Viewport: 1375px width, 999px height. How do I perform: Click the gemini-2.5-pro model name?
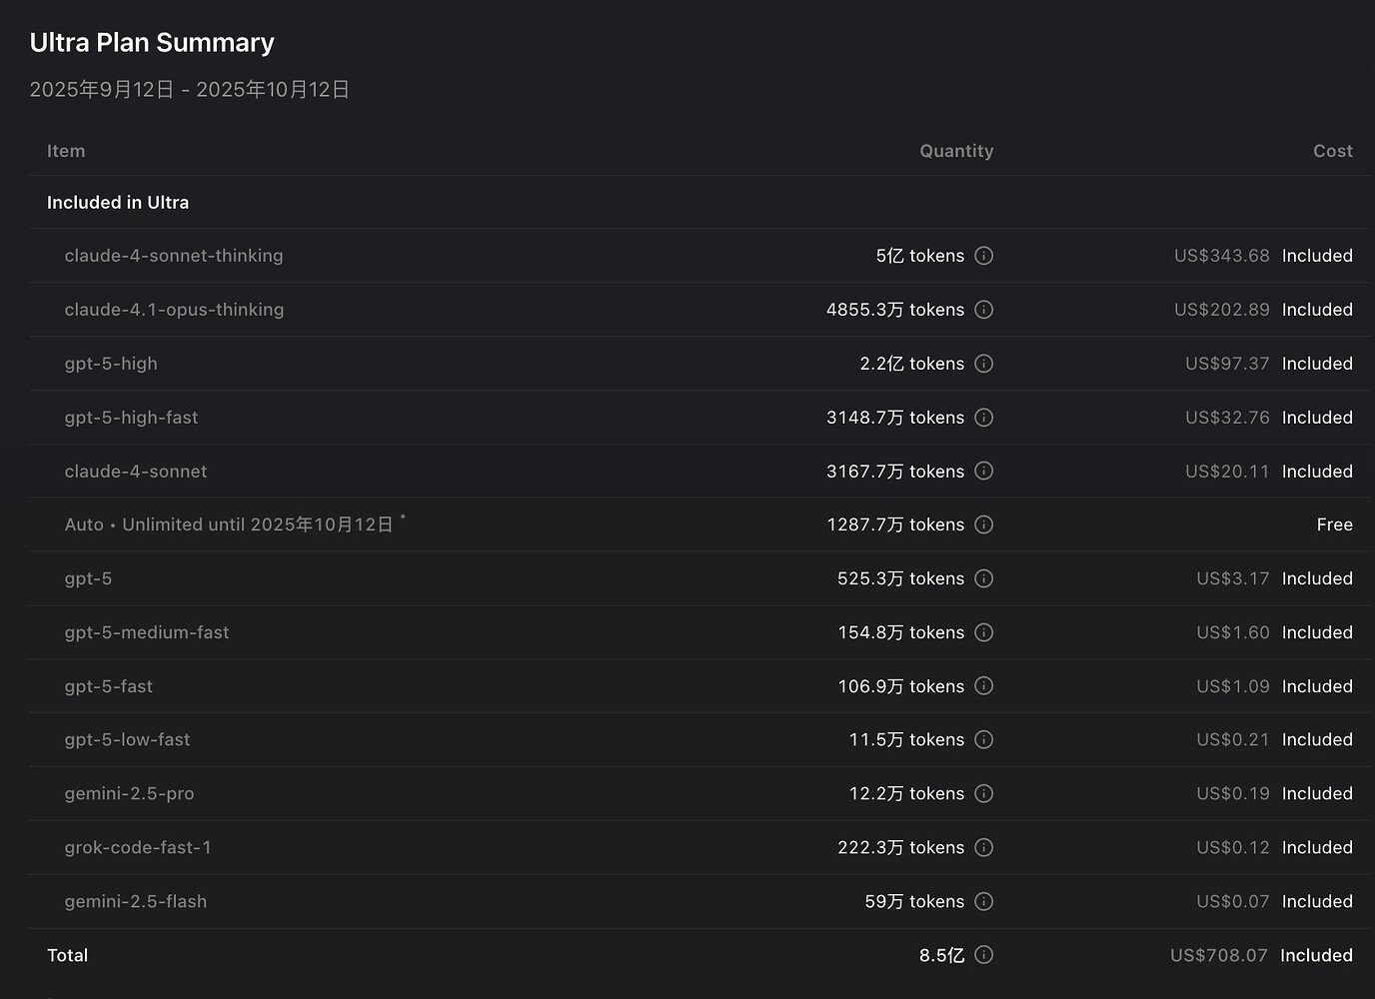[x=129, y=793]
